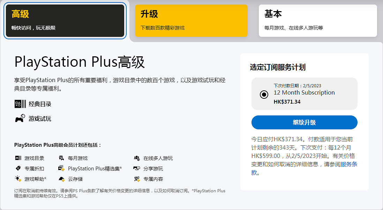Switch to the 高级 (Premium) tab
383x210 pixels.
[x=65, y=20]
